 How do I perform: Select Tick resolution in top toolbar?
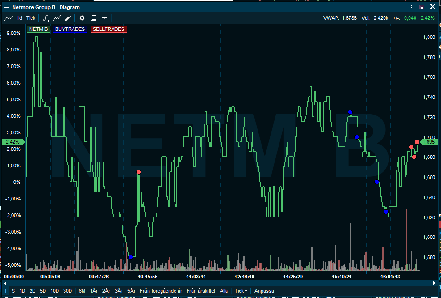coord(31,18)
